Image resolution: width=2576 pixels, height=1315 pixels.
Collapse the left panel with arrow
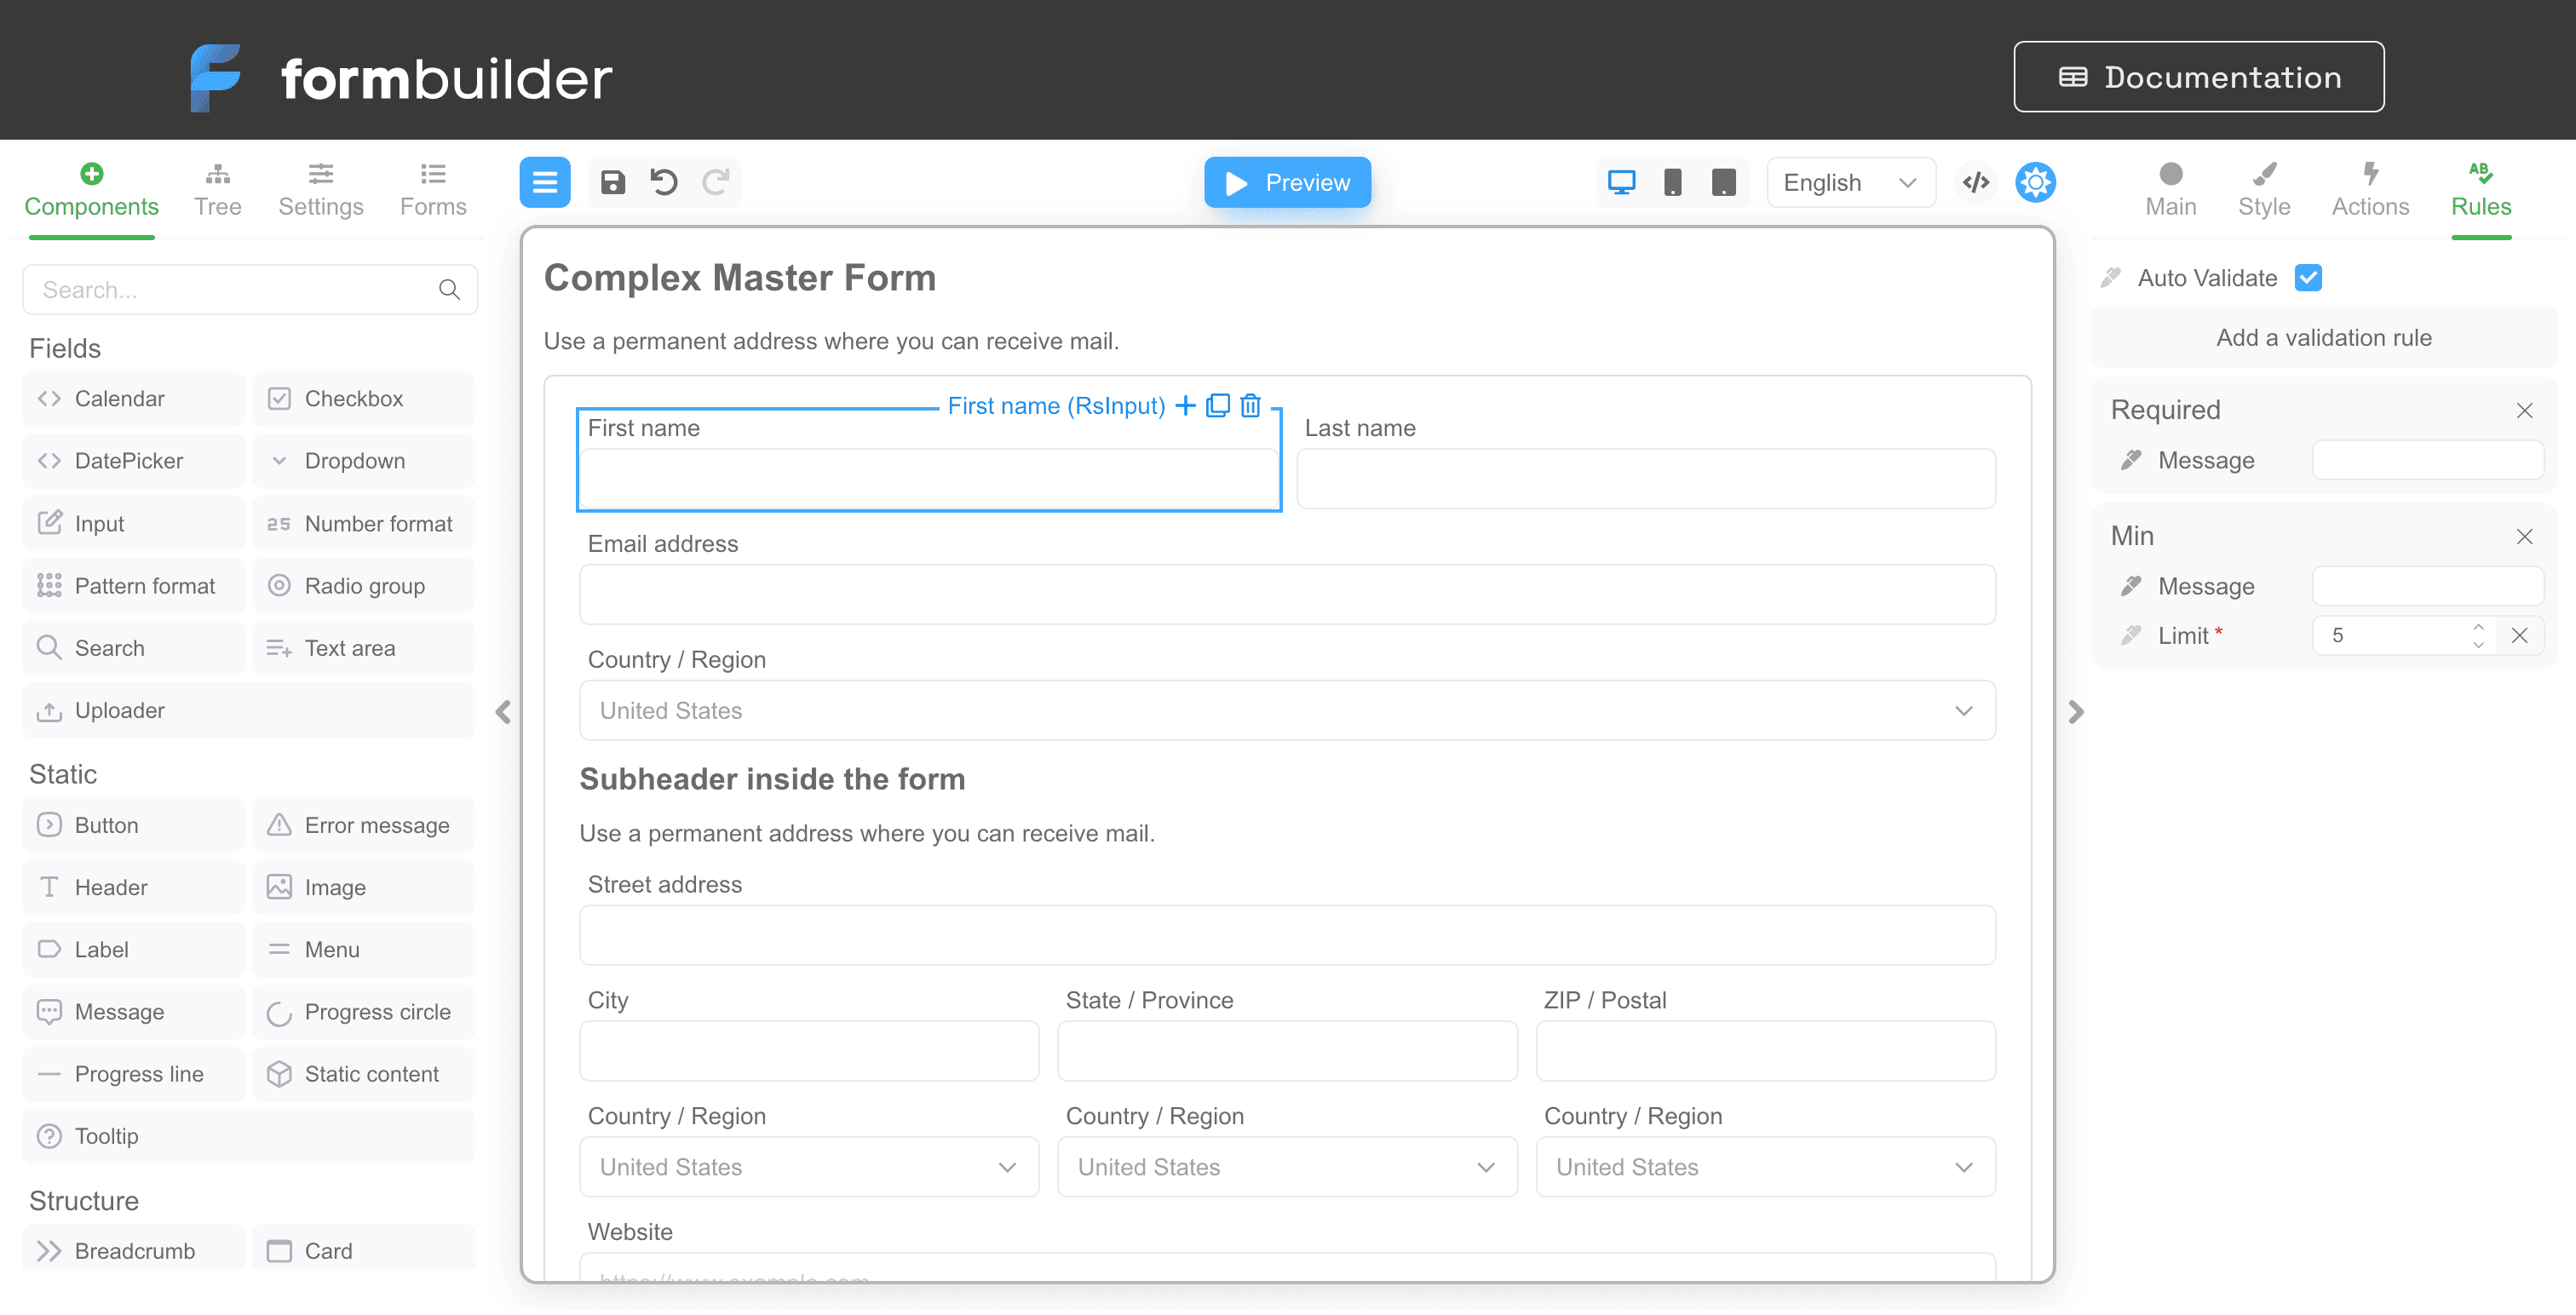(503, 711)
